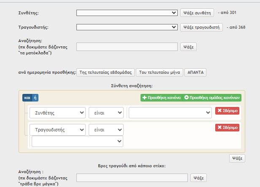Image resolution: width=260 pixels, height=187 pixels.
Task: Click the Ψάξε συνθέτη button
Action: [x=197, y=13]
